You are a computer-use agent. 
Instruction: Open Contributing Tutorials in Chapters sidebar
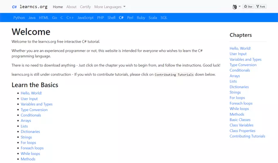coord(247,136)
